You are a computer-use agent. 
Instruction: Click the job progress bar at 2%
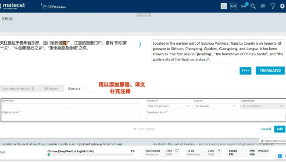[91, 155]
